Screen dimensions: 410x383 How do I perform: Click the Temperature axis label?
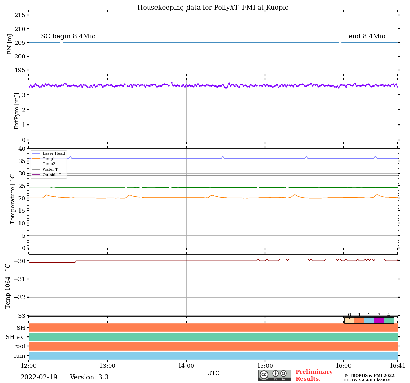point(13,198)
